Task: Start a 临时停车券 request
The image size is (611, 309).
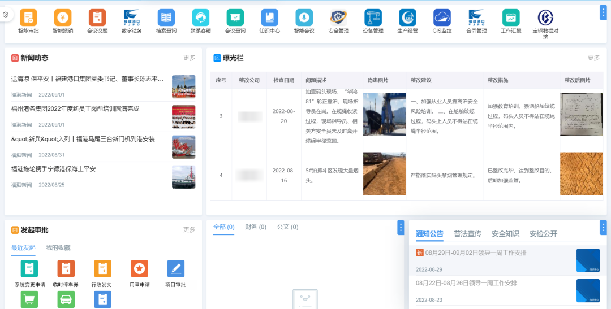Action: (66, 268)
